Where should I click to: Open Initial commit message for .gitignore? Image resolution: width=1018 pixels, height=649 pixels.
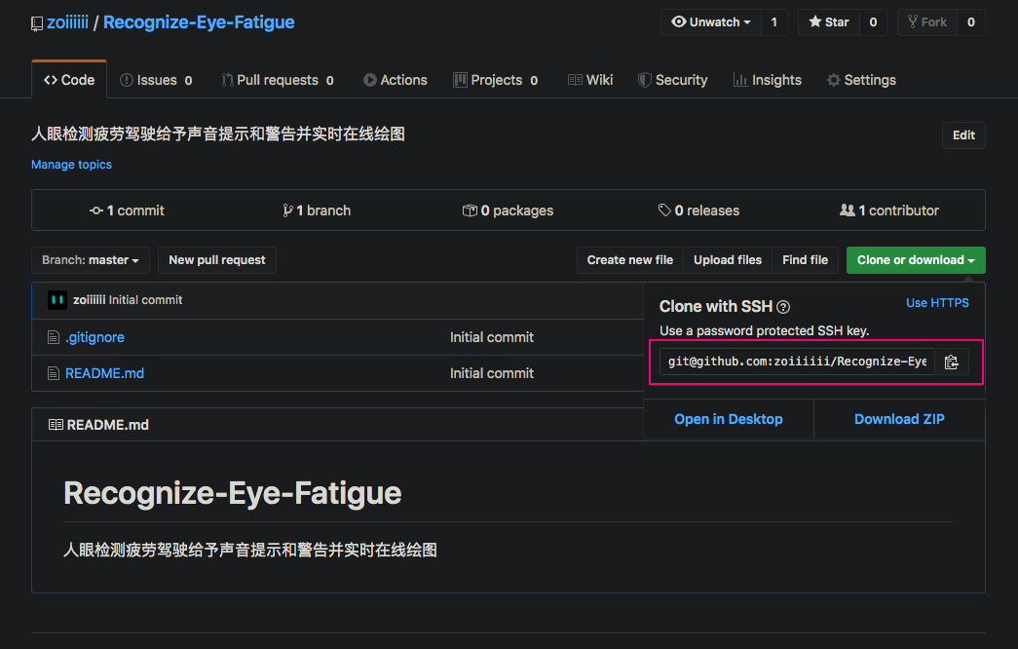492,337
